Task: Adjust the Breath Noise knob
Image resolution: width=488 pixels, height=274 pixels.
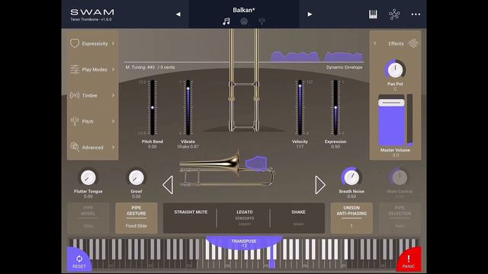Action: [x=351, y=177]
